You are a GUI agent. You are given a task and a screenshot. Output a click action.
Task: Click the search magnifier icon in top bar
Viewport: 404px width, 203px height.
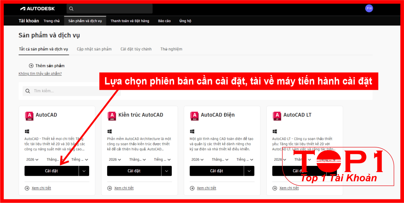pos(71,9)
